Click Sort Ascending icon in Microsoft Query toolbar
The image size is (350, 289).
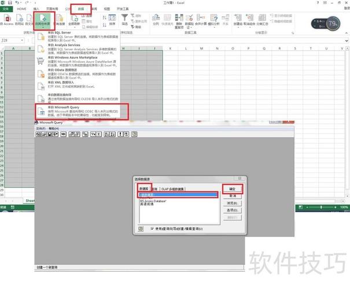[x=106, y=134]
